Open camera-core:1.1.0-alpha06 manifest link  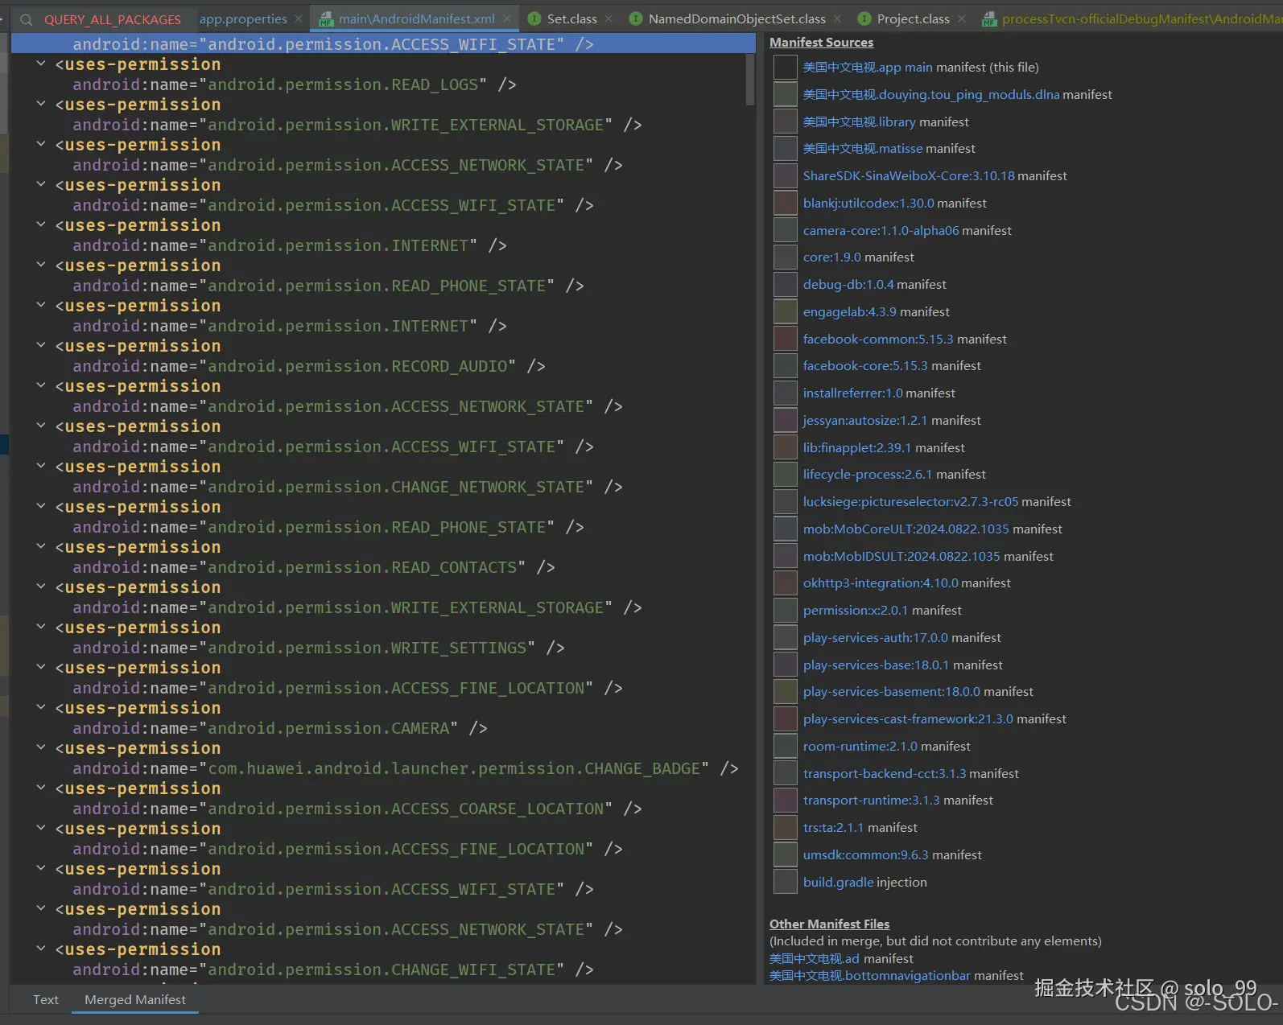tap(881, 231)
